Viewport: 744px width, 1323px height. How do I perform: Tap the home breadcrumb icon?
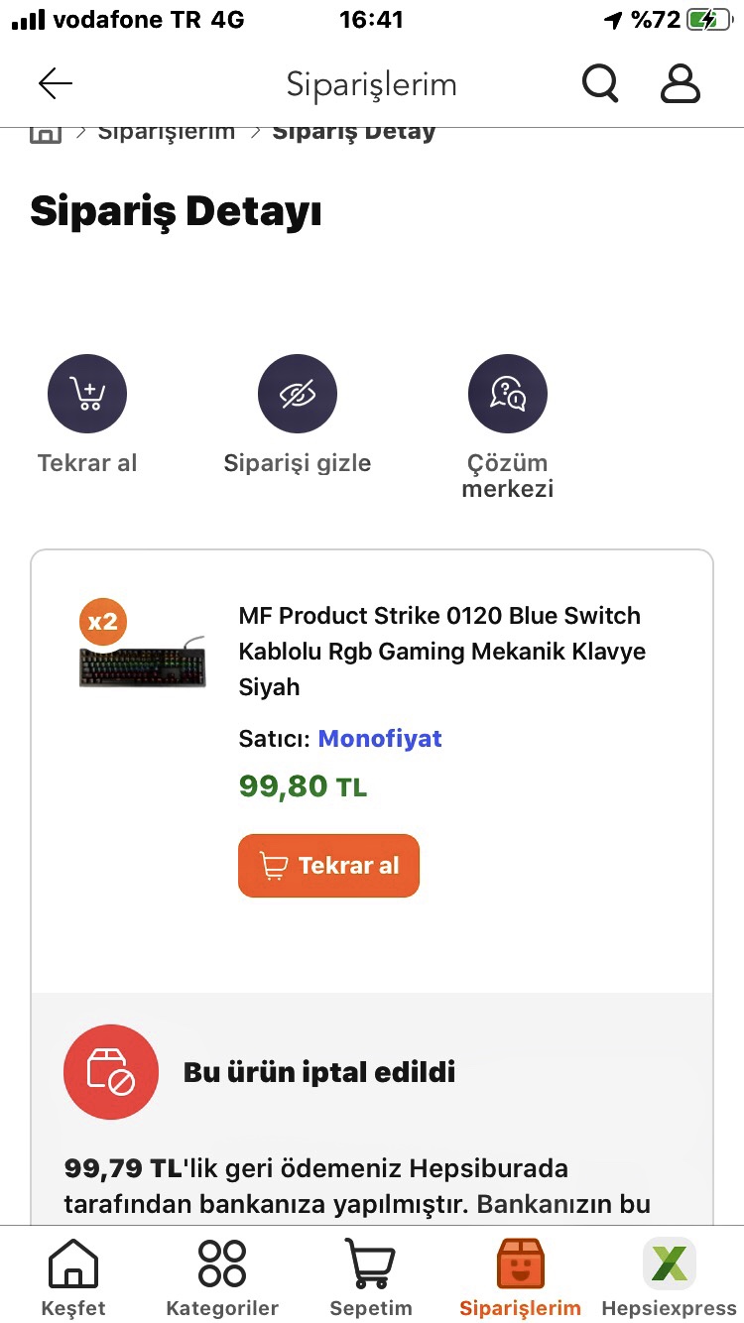tap(46, 133)
